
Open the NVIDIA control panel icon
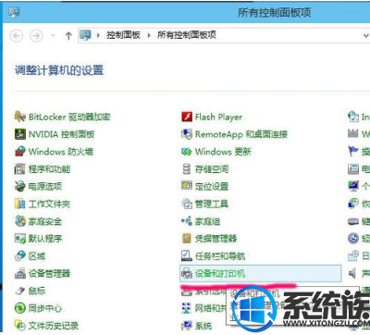tap(20, 134)
